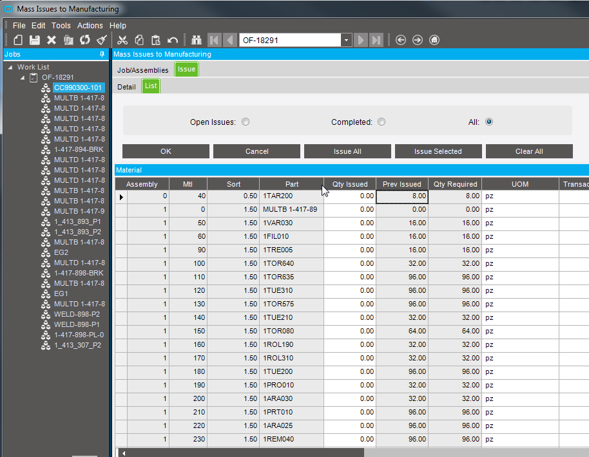Click the Clear All button

(x=529, y=151)
